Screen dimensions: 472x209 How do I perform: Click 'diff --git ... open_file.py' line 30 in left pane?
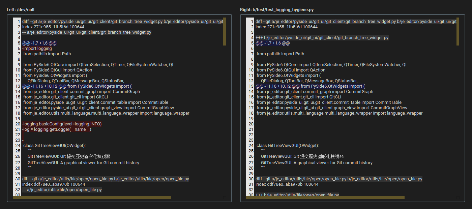[x=106, y=179]
